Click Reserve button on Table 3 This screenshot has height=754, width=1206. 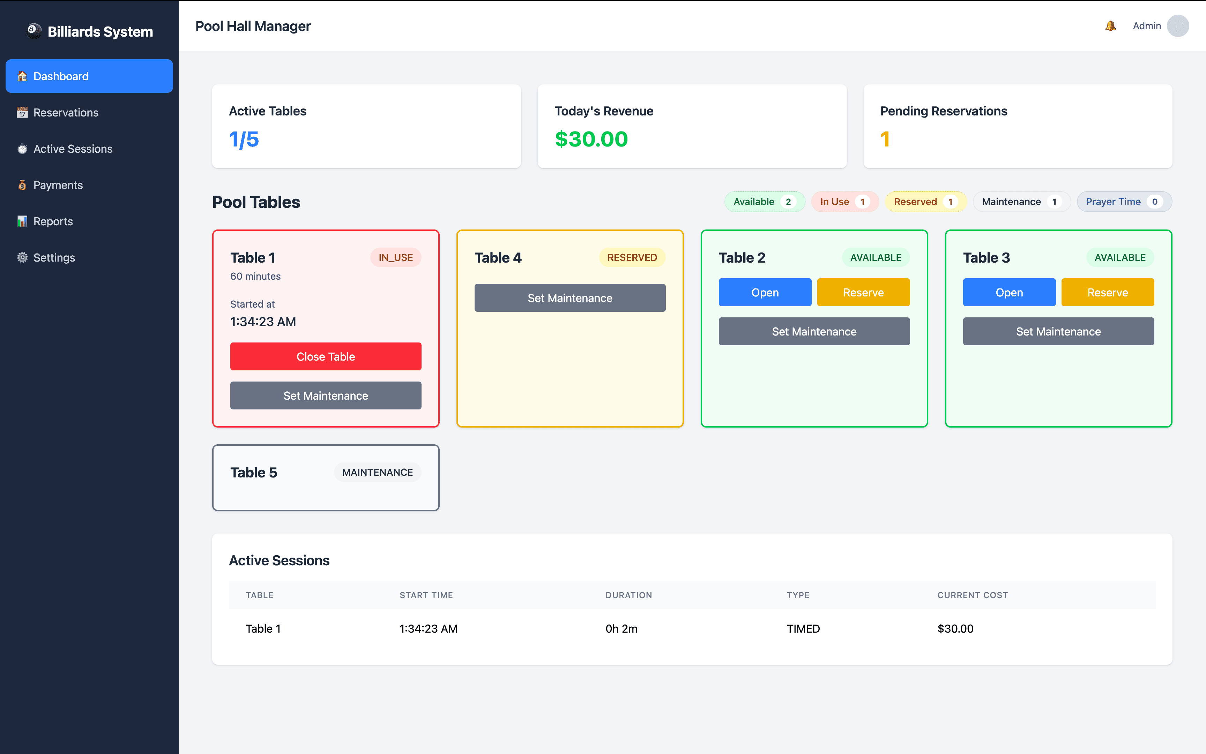tap(1107, 293)
